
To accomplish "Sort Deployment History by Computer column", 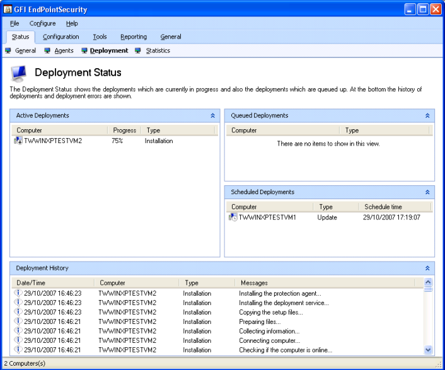I will coord(137,283).
